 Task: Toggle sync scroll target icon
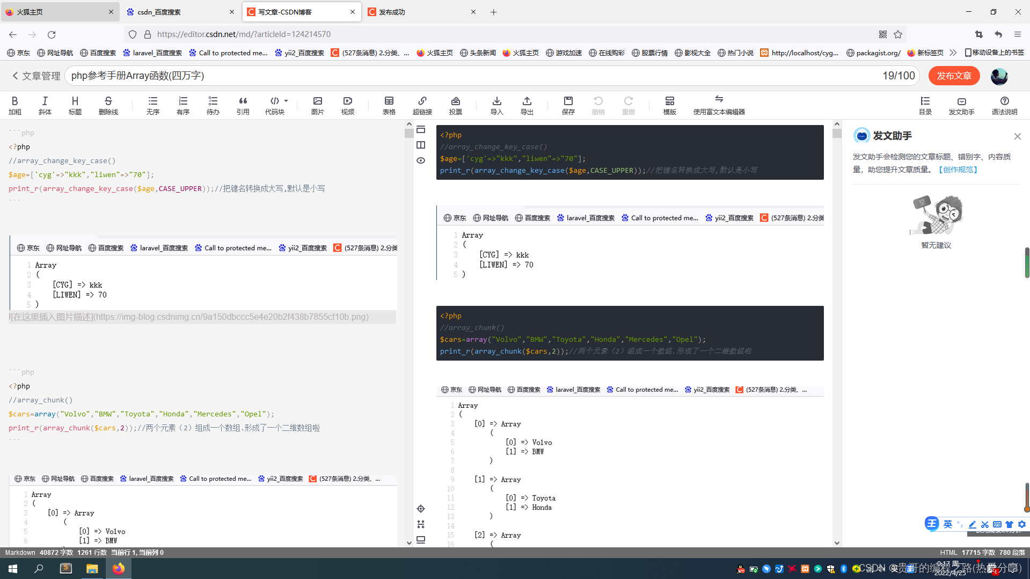pyautogui.click(x=421, y=509)
